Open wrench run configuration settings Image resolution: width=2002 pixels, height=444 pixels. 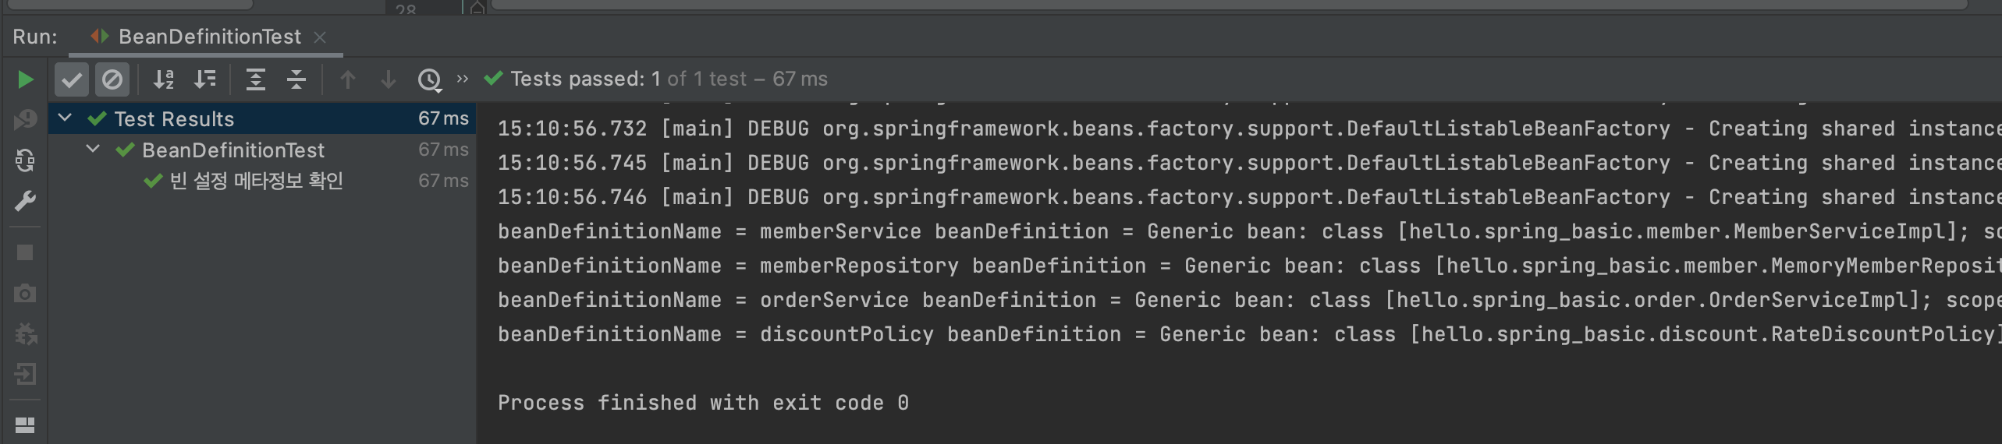[25, 202]
